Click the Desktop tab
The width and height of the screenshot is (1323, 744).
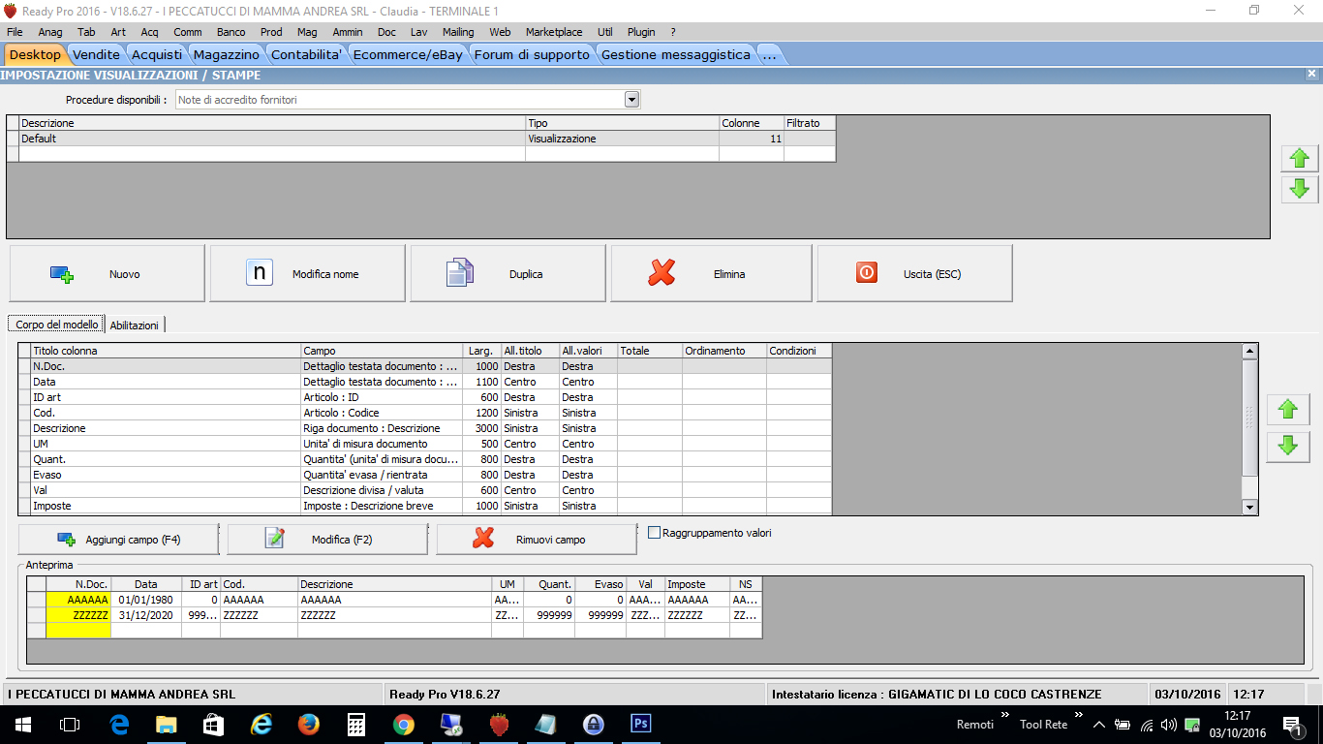coord(35,55)
